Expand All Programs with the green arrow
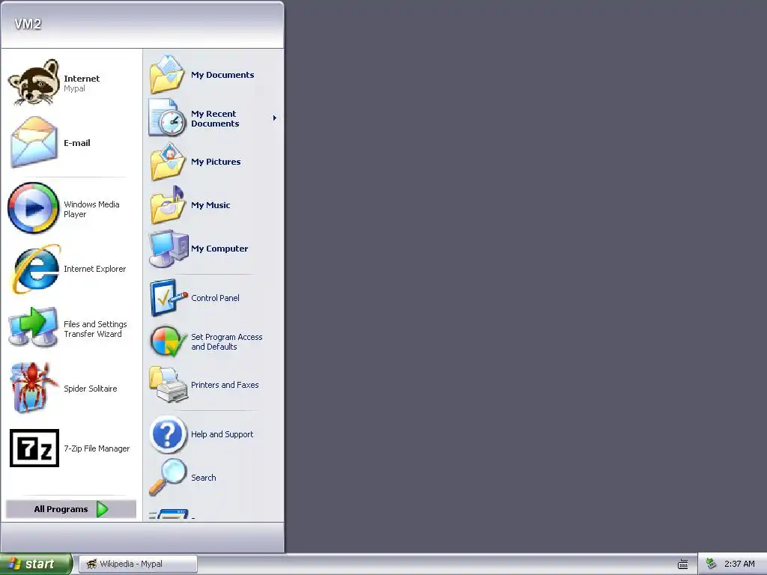The image size is (767, 575). tap(102, 509)
